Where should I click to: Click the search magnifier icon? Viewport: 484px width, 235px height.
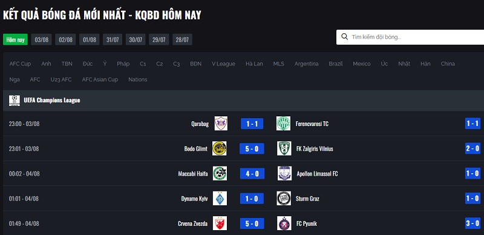[x=344, y=37]
